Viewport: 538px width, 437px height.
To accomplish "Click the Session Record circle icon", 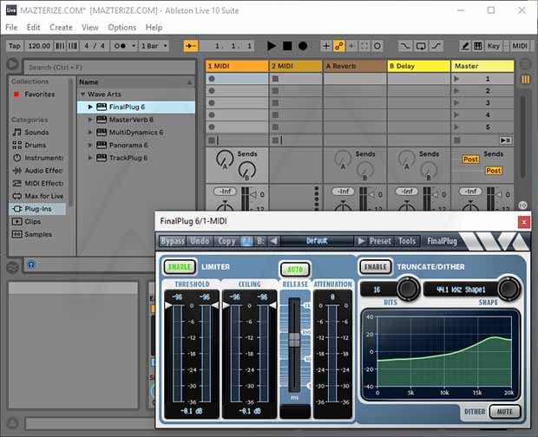I will 377,46.
